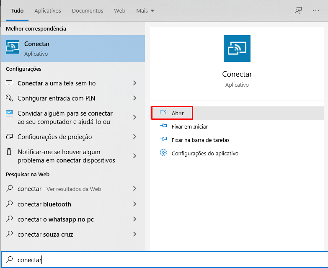
Task: Click the open-window icon beside Abrir
Action: [x=163, y=113]
